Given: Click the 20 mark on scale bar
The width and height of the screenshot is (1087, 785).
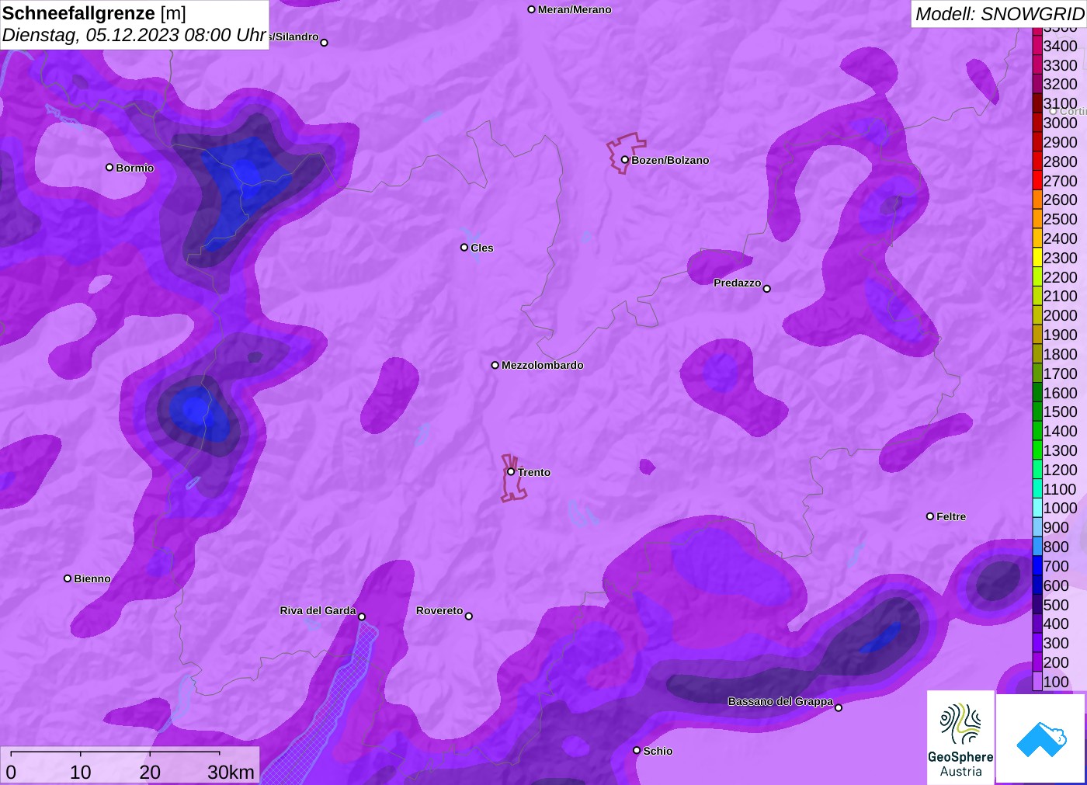Looking at the screenshot, I should click(150, 772).
